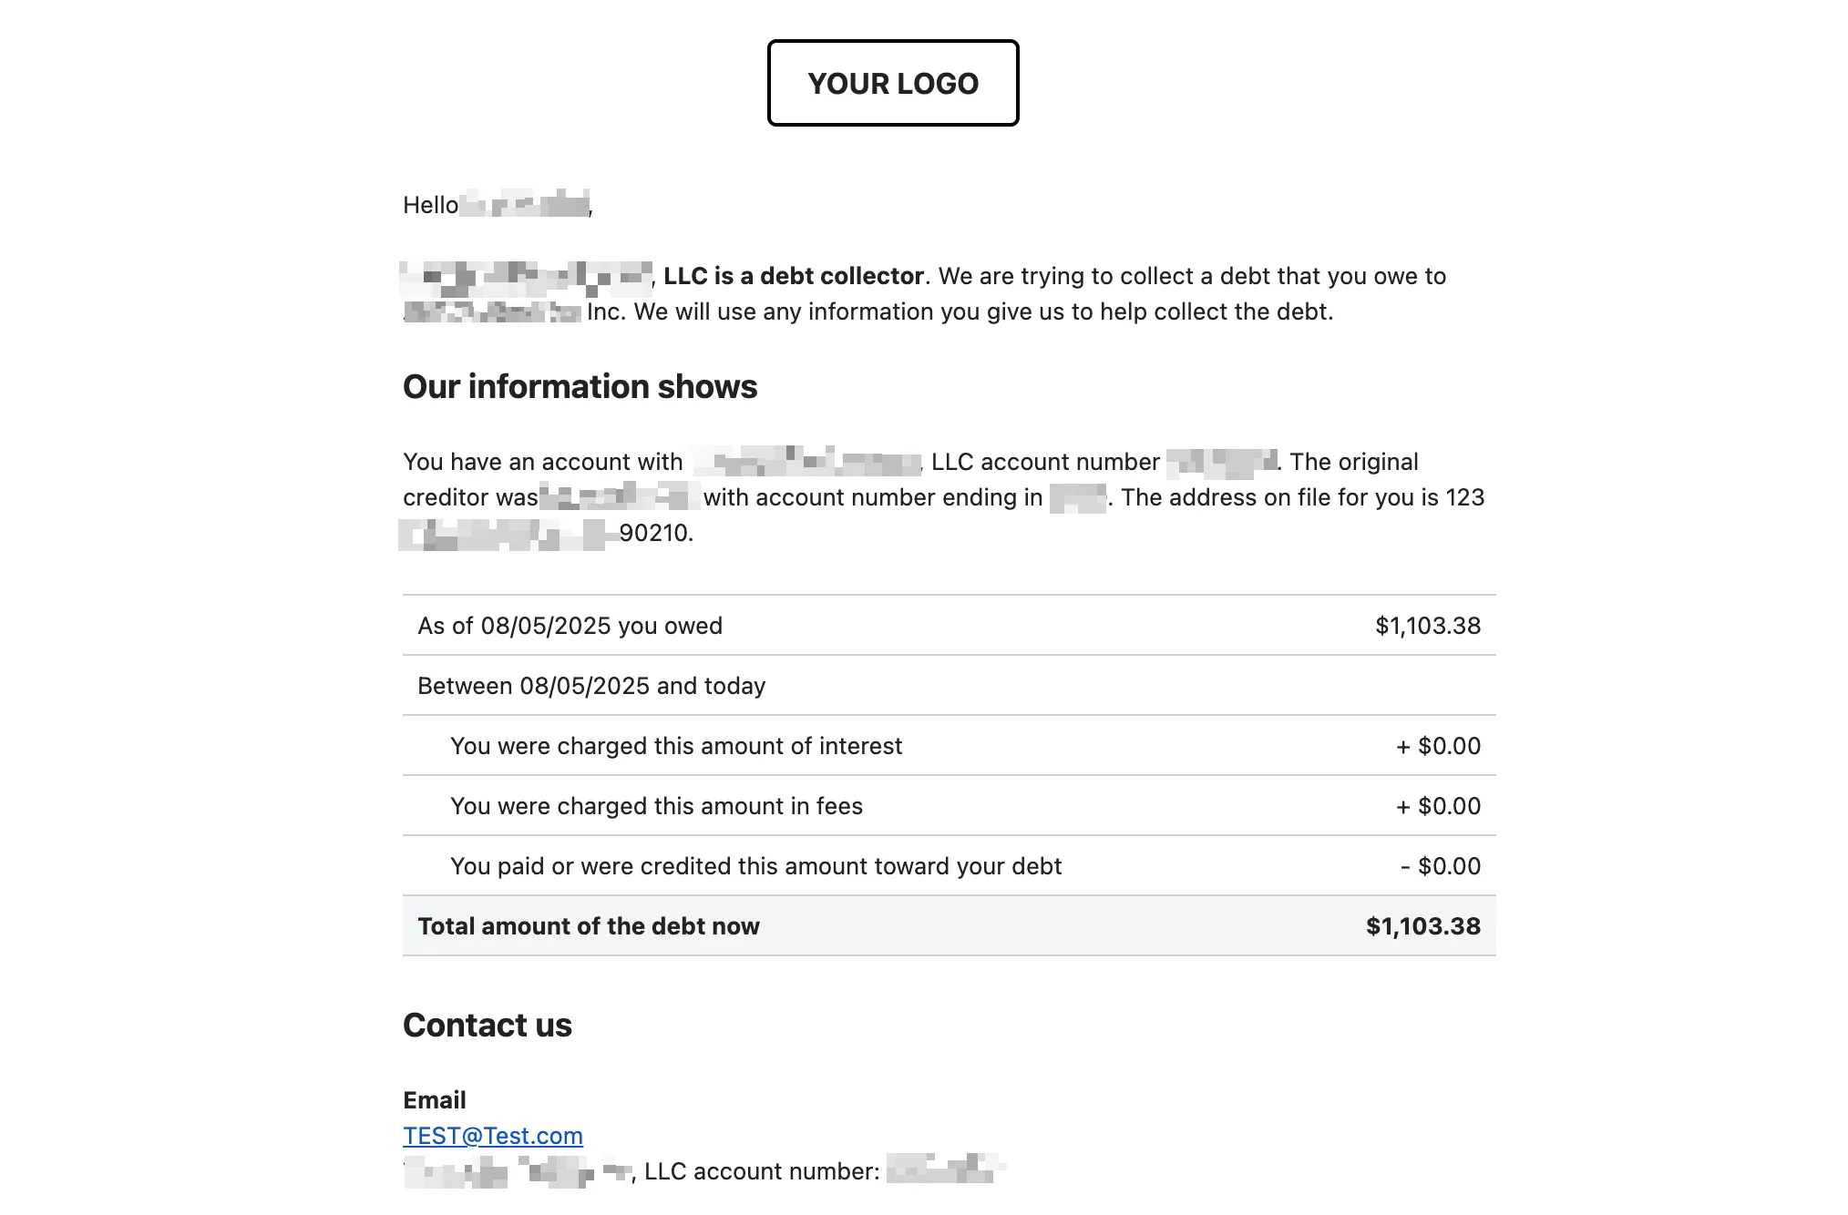Click the $1,103.38 amount in the first row

pyautogui.click(x=1428, y=626)
